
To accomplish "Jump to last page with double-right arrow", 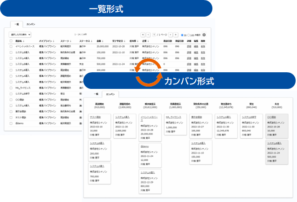I will [x=176, y=35].
